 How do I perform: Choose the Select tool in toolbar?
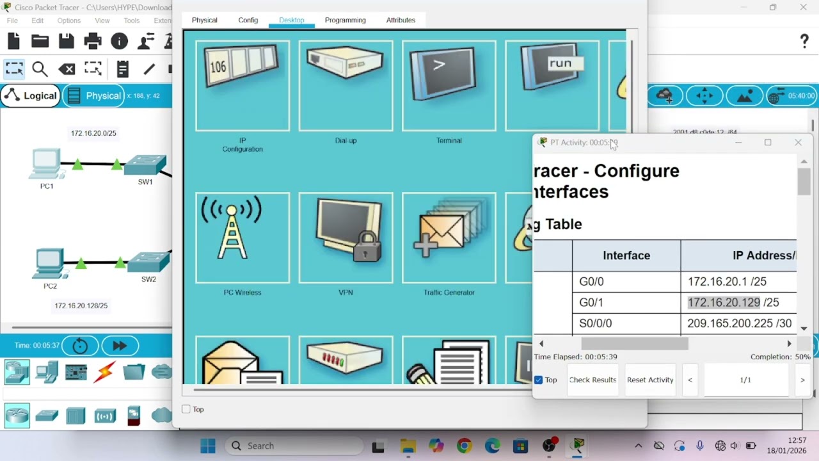pyautogui.click(x=13, y=69)
